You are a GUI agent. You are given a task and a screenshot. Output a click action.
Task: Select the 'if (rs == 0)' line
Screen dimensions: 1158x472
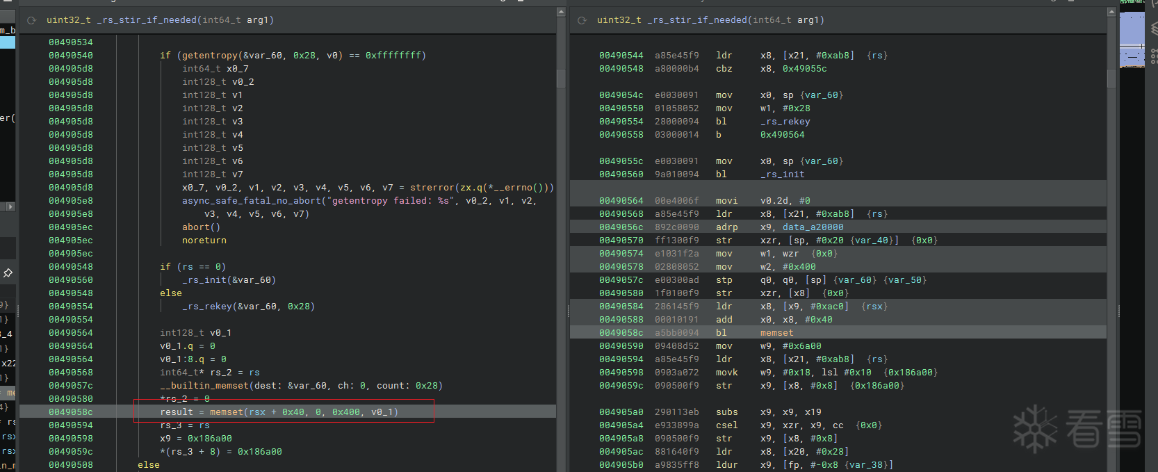[193, 267]
